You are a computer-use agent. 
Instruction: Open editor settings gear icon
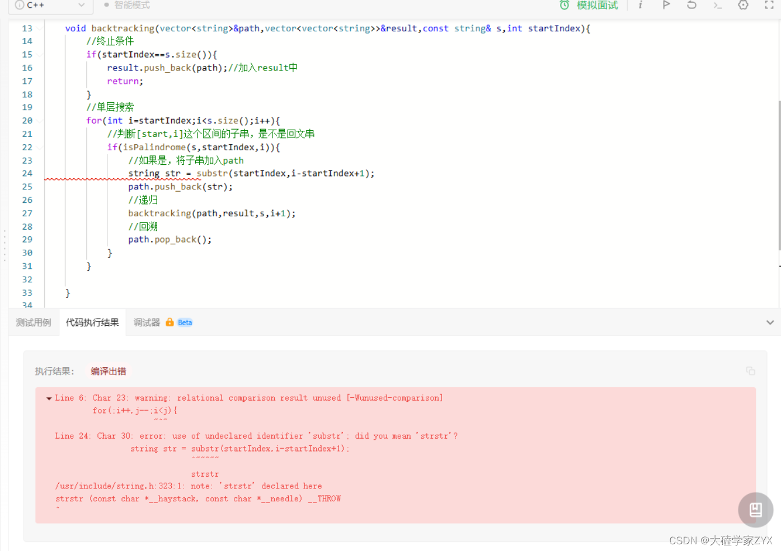pos(743,5)
